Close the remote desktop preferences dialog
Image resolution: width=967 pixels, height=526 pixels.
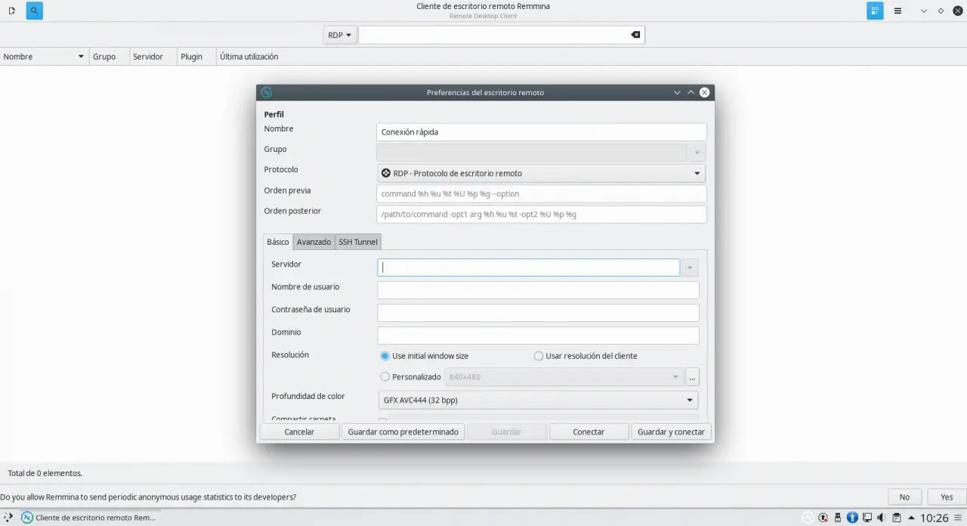click(704, 92)
